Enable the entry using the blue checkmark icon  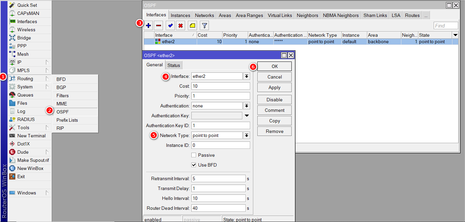170,25
